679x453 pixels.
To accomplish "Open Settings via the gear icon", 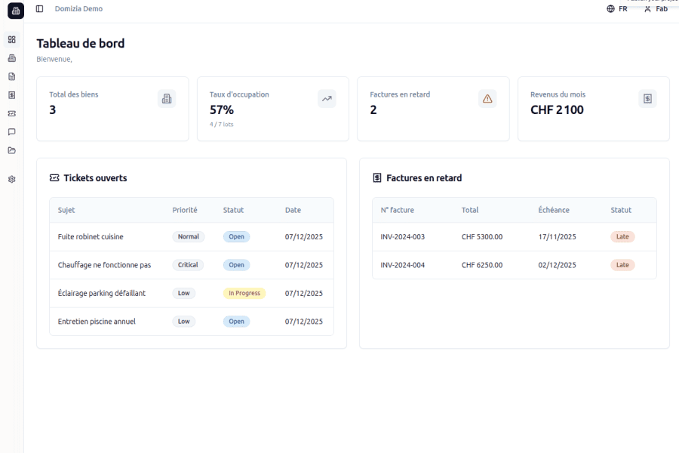I will coord(11,180).
